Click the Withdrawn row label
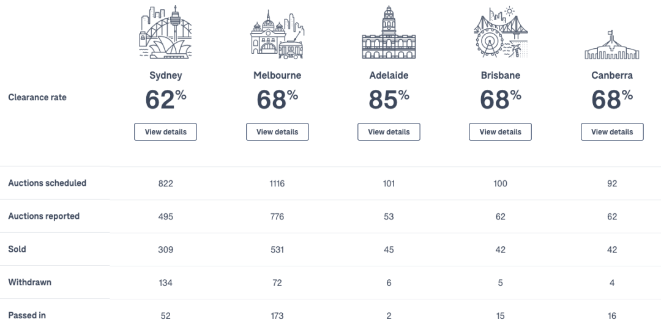 point(29,282)
